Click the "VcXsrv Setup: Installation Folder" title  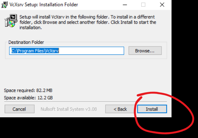point(44,5)
